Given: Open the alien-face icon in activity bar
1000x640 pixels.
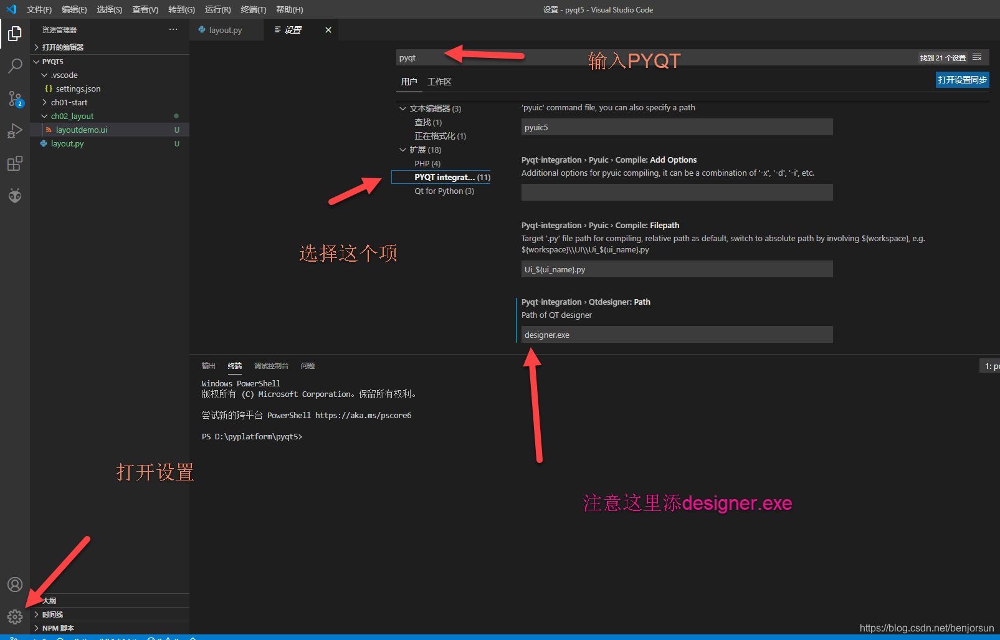Looking at the screenshot, I should (x=15, y=196).
